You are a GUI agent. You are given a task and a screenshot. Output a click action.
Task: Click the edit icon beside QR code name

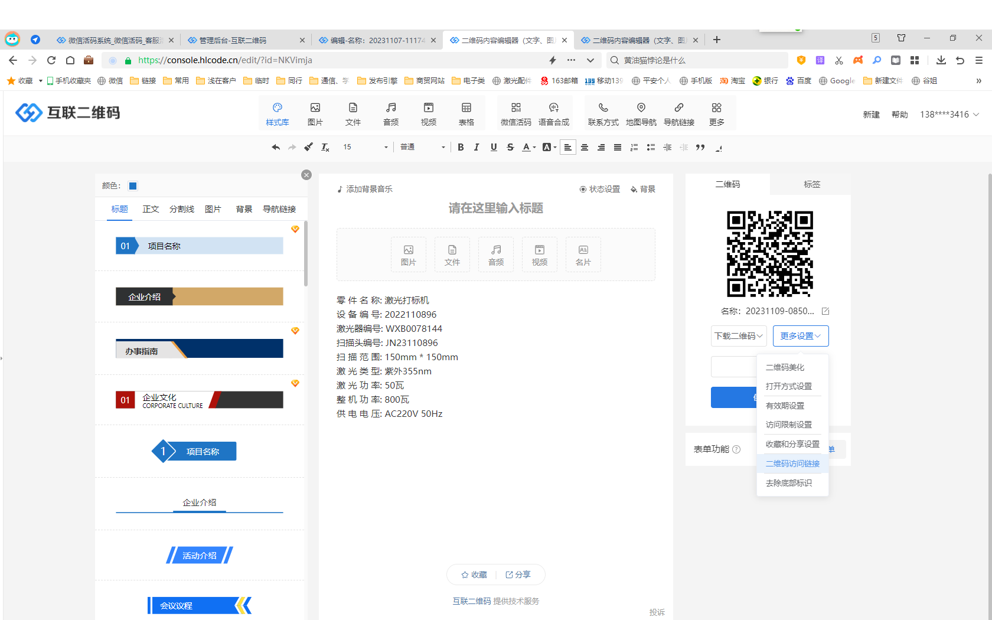[x=825, y=311]
